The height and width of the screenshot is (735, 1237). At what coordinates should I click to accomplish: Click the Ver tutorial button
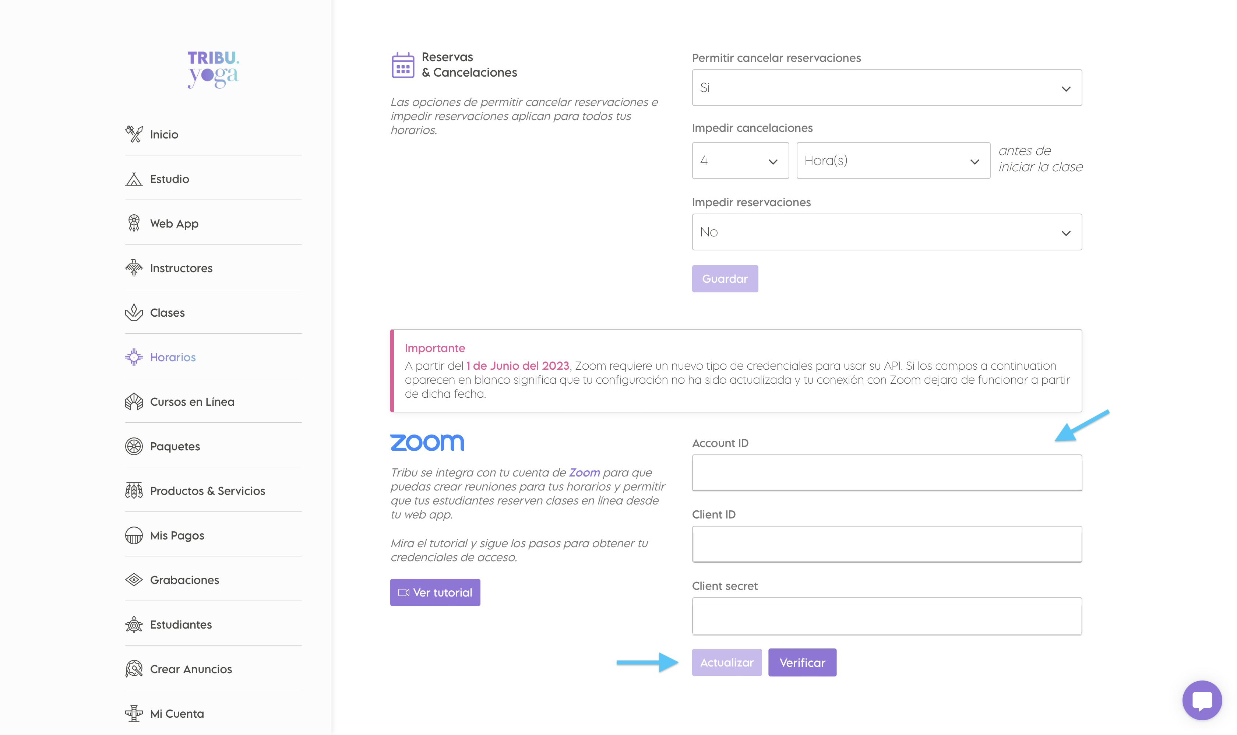pyautogui.click(x=435, y=592)
